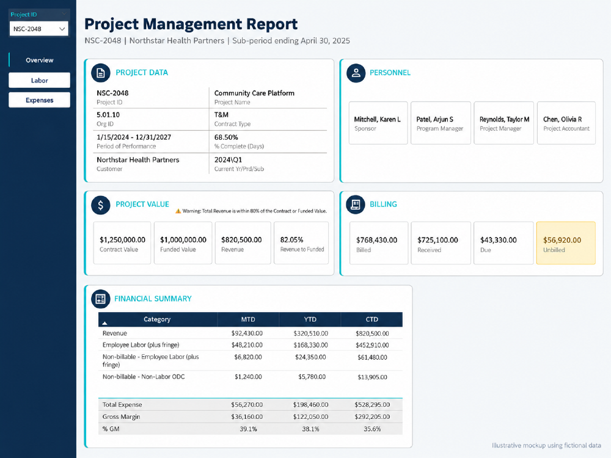This screenshot has width=611, height=458.
Task: Click the period of performance dates 1/15/2024 - 12/31/2027
Action: 134,137
